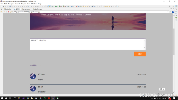
Task: Click the '#6 lin' message title
Action: pos(41,87)
